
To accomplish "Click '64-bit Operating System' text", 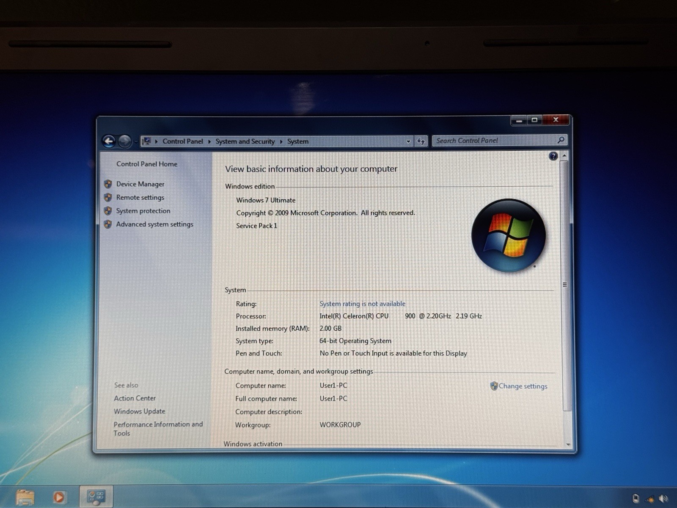I will [x=355, y=341].
